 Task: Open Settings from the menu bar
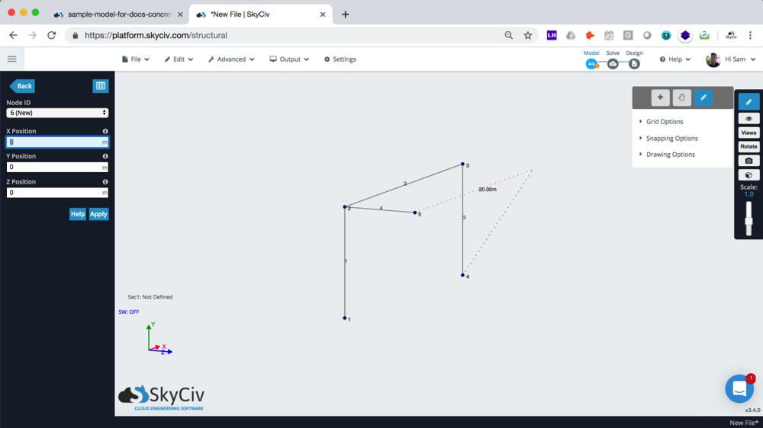pos(340,59)
